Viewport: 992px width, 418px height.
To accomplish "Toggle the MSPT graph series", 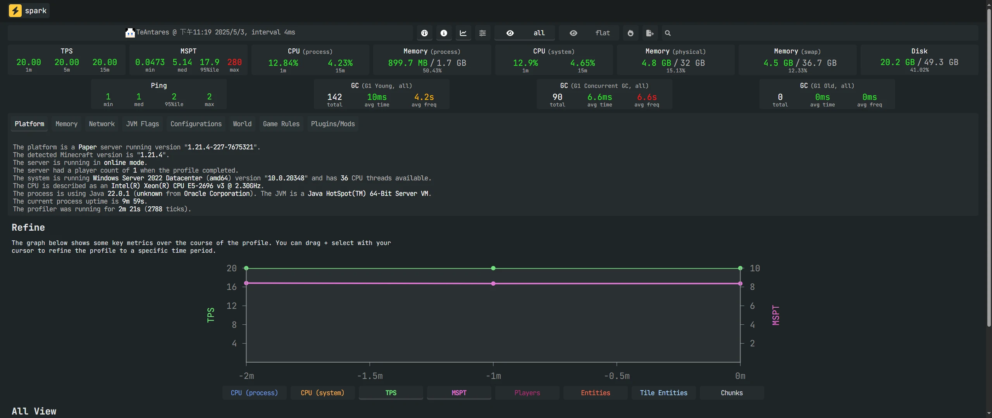I will pos(459,393).
